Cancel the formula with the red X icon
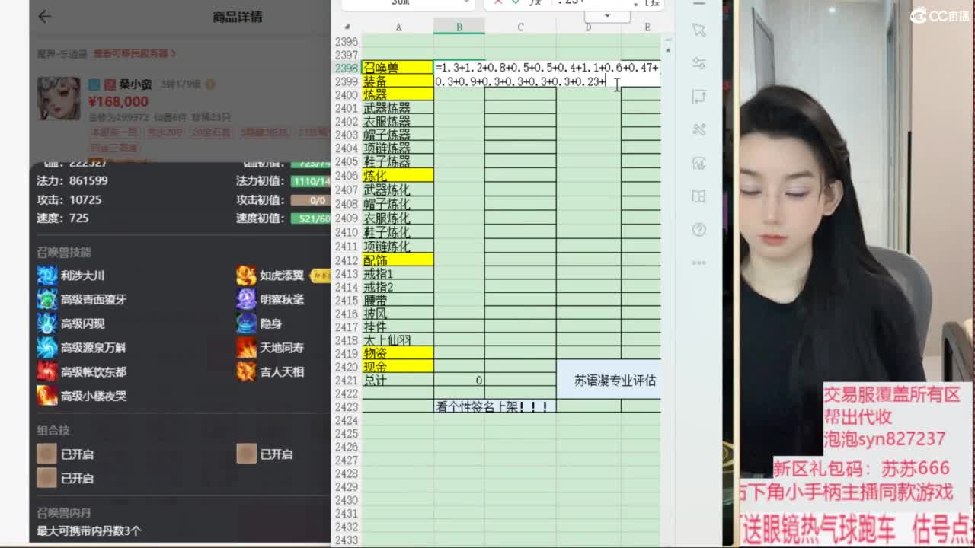The width and height of the screenshot is (975, 548). click(x=498, y=3)
